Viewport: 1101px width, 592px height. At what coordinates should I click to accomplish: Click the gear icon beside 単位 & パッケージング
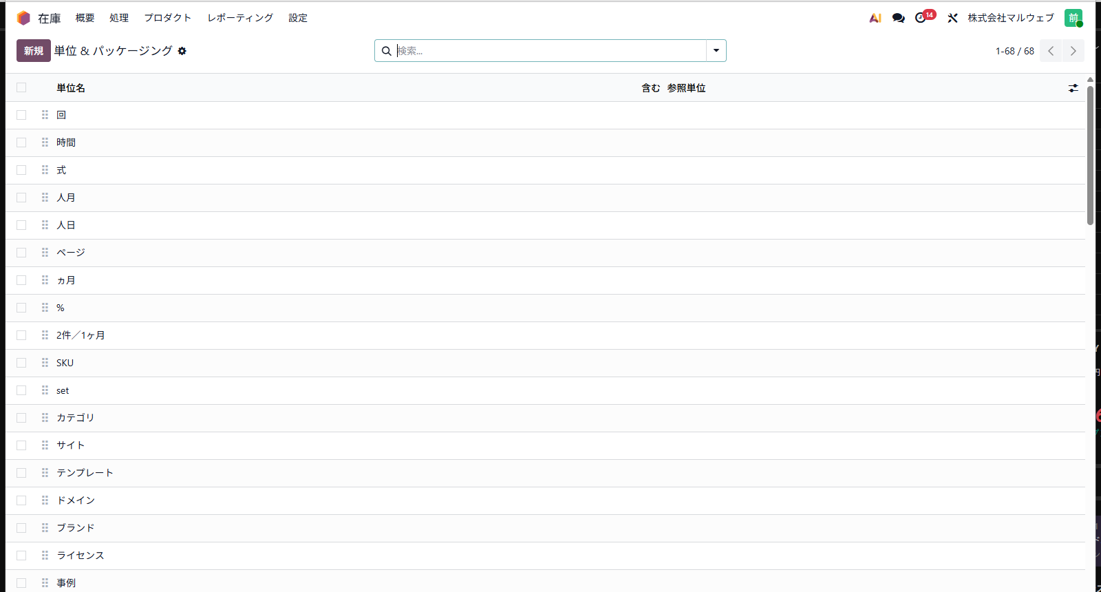pos(182,51)
